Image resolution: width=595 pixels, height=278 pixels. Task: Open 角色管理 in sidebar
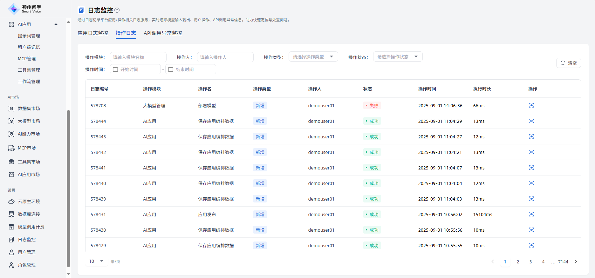pos(27,265)
